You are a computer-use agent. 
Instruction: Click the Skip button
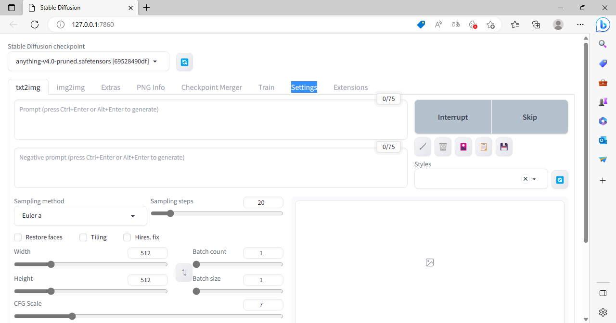pyautogui.click(x=530, y=117)
